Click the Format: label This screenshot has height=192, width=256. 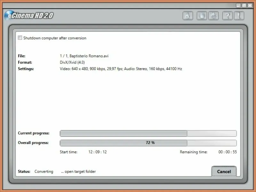point(25,62)
